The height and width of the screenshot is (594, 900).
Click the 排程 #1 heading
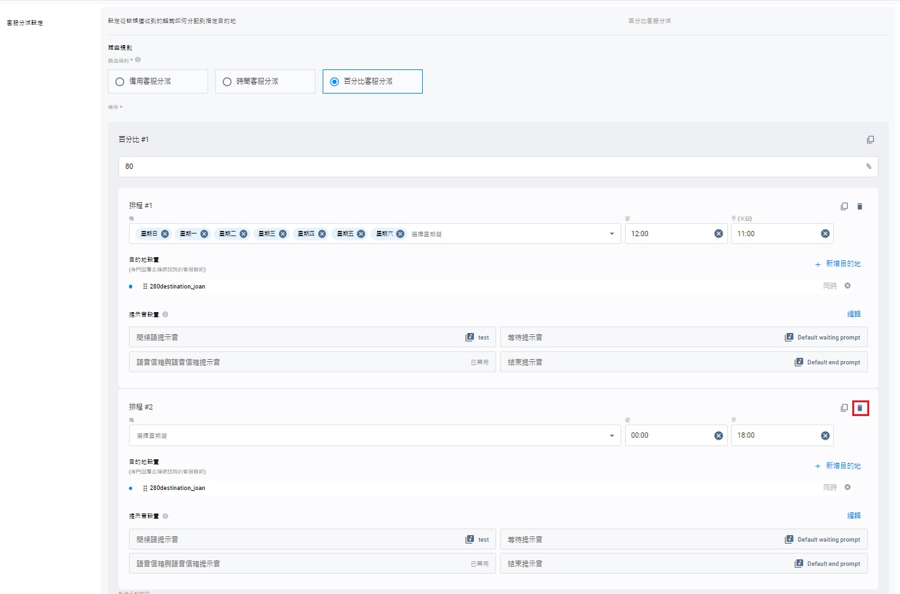click(141, 205)
